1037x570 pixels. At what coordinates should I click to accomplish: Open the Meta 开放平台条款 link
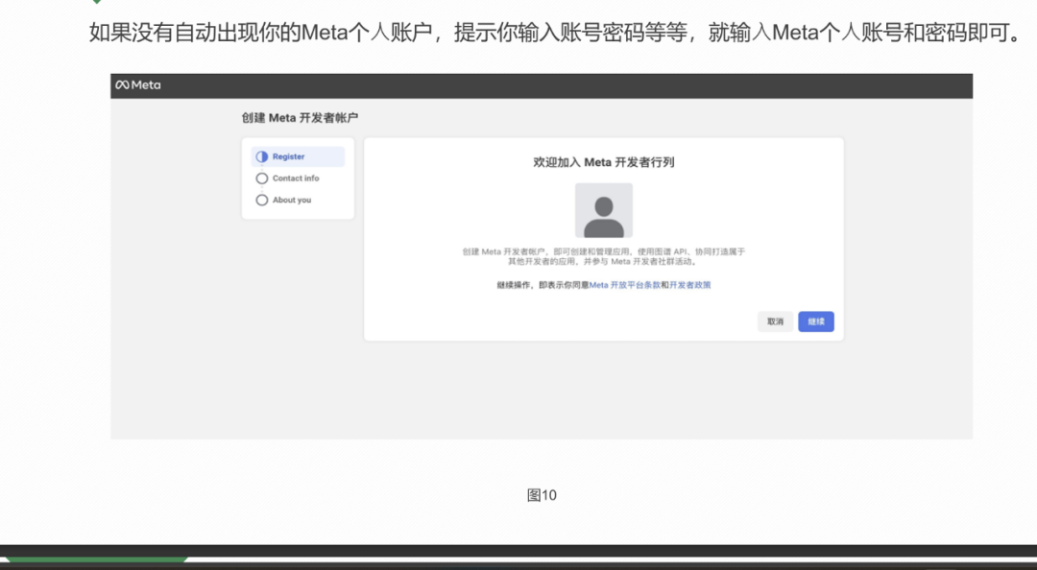625,285
